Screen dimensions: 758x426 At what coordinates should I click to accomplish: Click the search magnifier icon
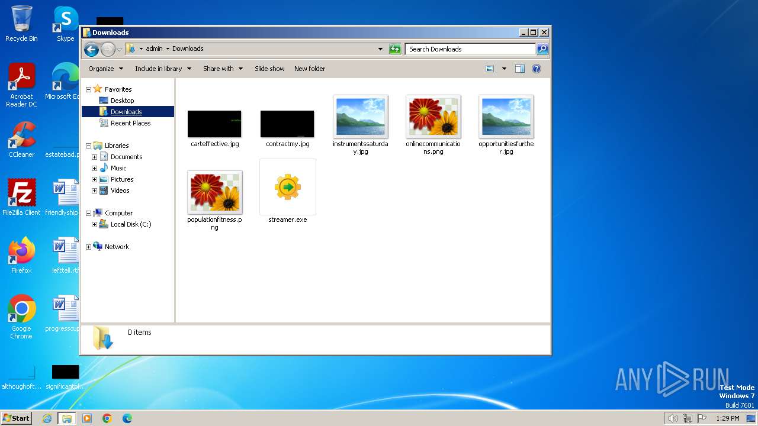point(542,49)
